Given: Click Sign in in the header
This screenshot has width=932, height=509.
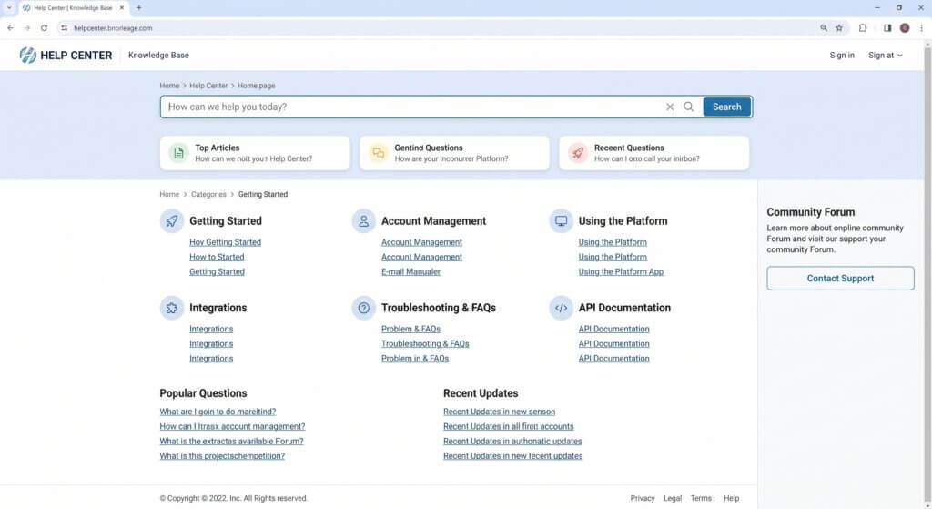Looking at the screenshot, I should pyautogui.click(x=842, y=56).
